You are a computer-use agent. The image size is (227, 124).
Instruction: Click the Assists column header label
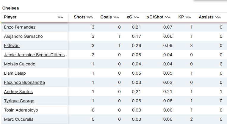(206, 17)
